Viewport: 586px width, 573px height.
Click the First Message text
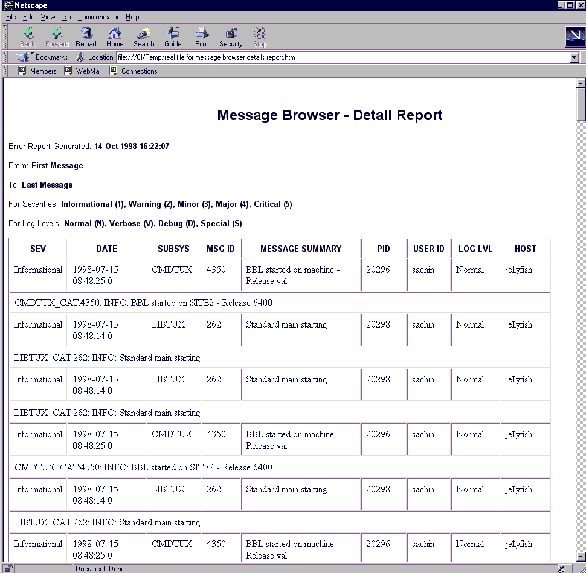pos(57,166)
